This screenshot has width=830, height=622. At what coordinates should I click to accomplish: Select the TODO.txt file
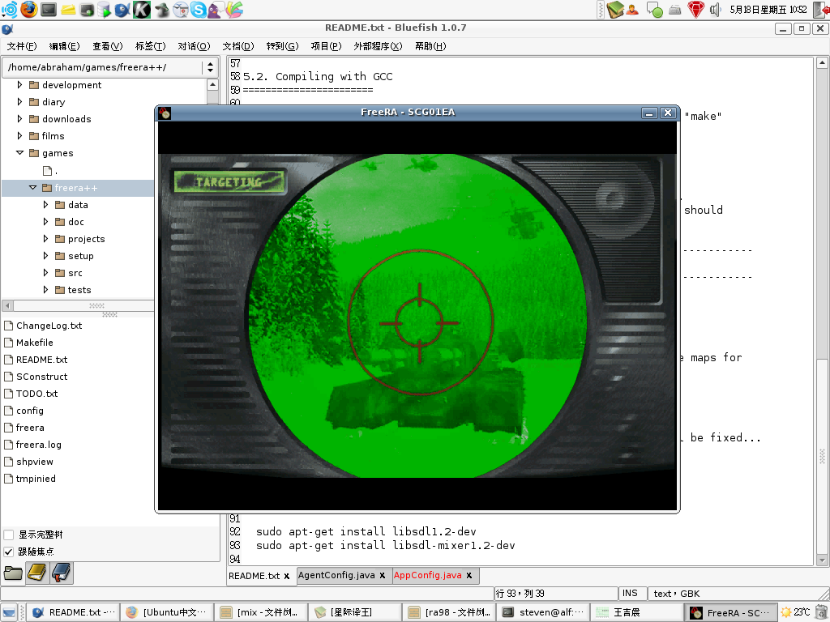point(36,393)
